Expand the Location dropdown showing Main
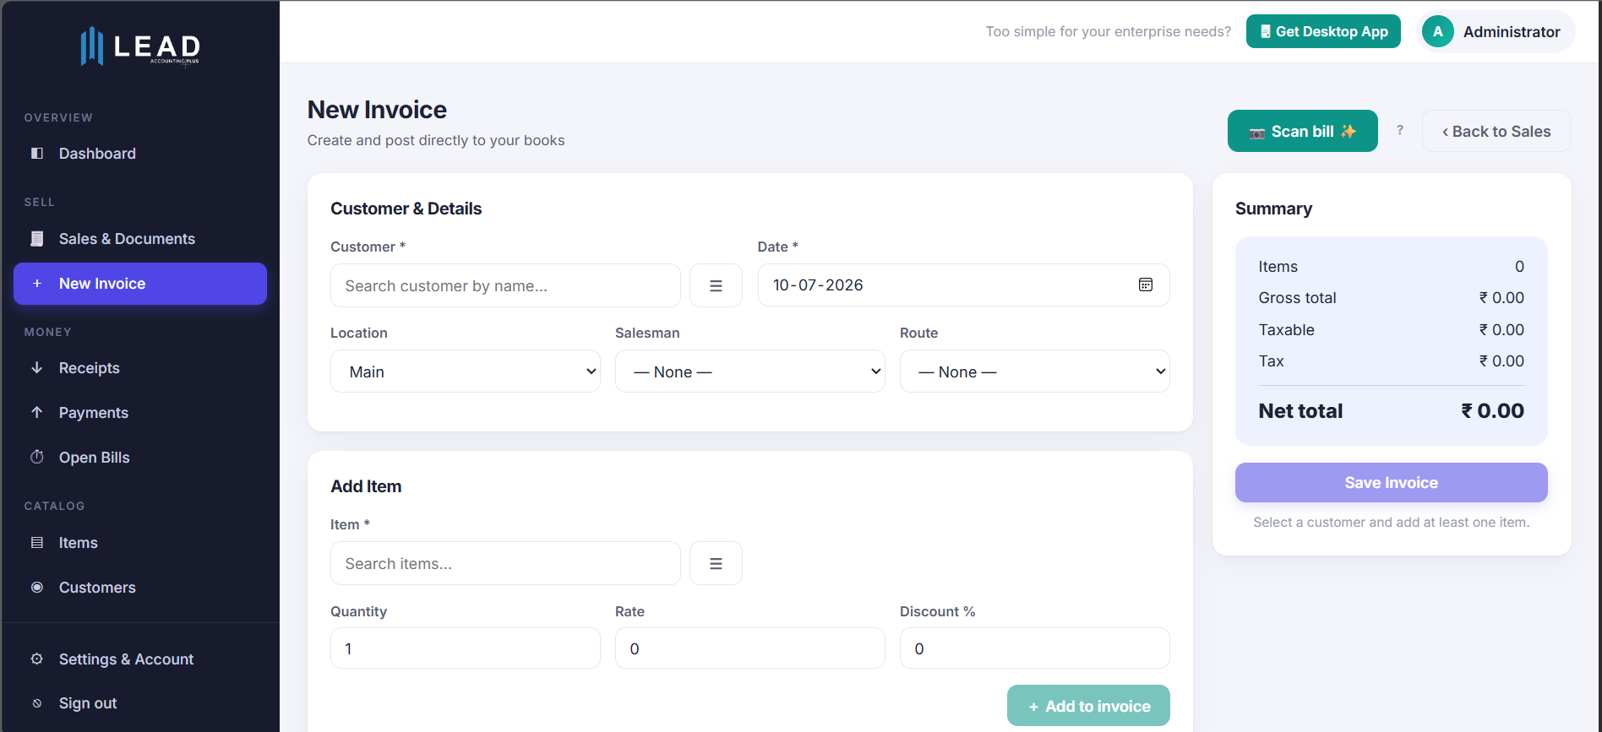This screenshot has width=1602, height=732. pos(466,371)
